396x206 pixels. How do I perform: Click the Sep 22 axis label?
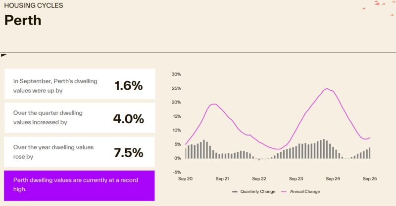coord(259,179)
